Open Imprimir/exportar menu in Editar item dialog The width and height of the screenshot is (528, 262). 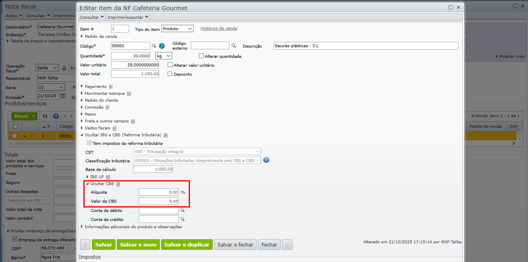click(128, 17)
